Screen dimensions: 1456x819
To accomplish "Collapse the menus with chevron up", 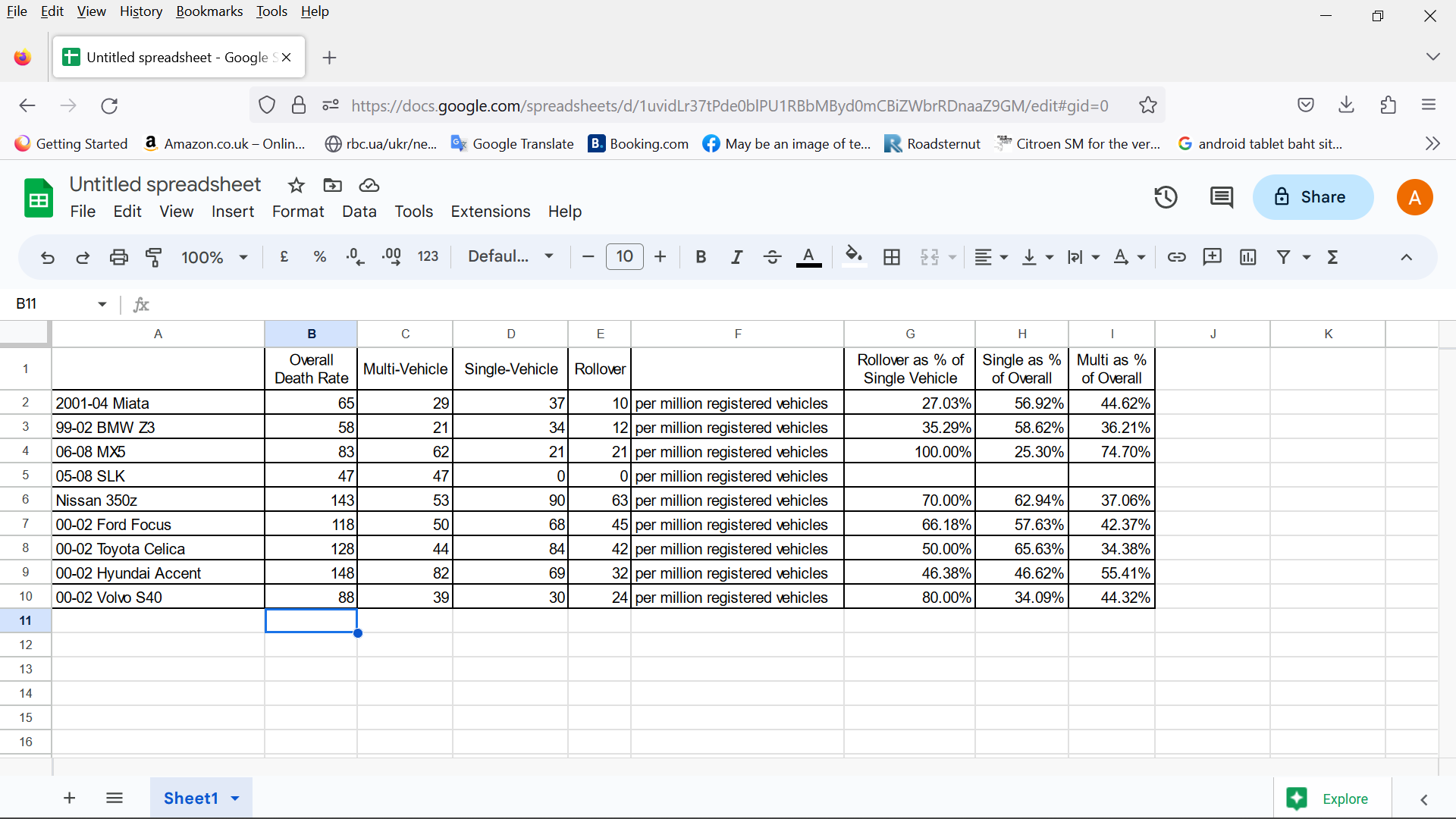I will coord(1406,257).
